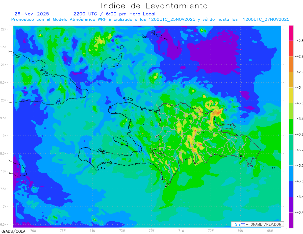
Task: Click the 'Pronostico con el Modelo Atmosferico WRF' text
Action: (x=59, y=19)
